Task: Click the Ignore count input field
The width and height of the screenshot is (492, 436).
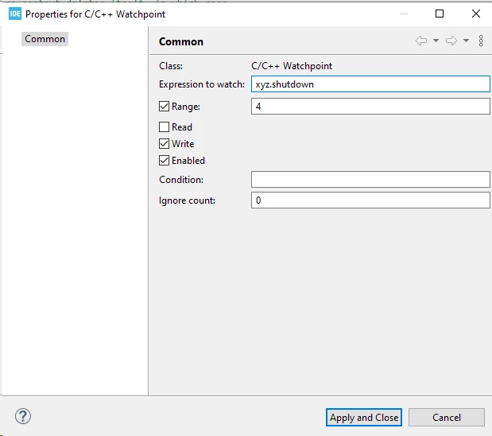Action: coord(370,200)
